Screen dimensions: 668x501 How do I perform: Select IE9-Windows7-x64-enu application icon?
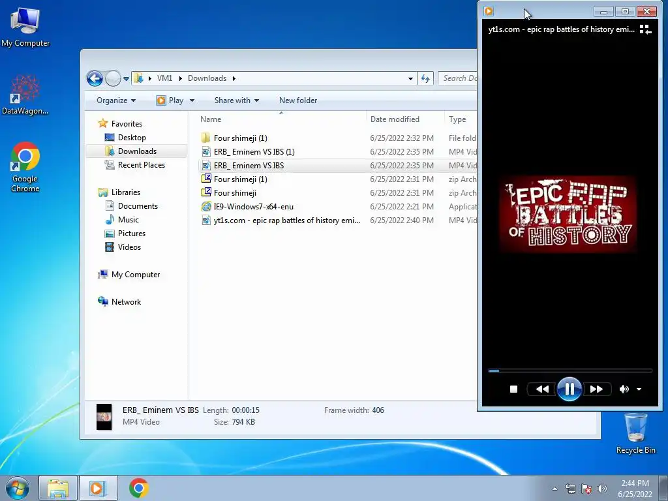point(205,207)
